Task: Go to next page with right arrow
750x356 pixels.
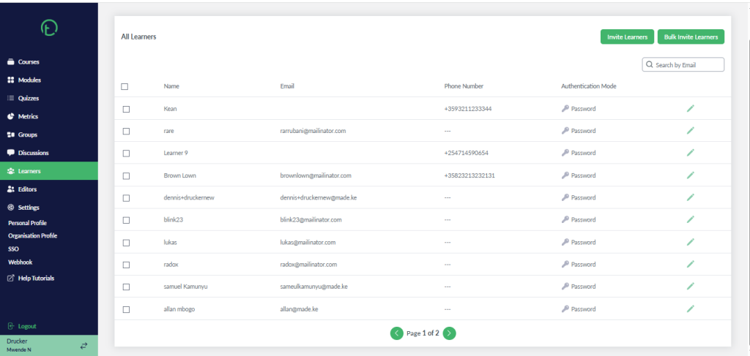Action: (x=449, y=333)
